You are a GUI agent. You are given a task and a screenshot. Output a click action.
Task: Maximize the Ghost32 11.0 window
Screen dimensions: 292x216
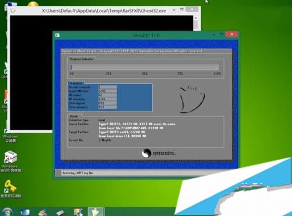pos(221,34)
